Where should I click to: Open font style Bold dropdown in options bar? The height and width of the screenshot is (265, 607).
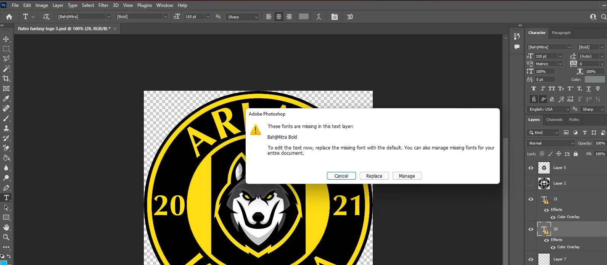pyautogui.click(x=165, y=17)
